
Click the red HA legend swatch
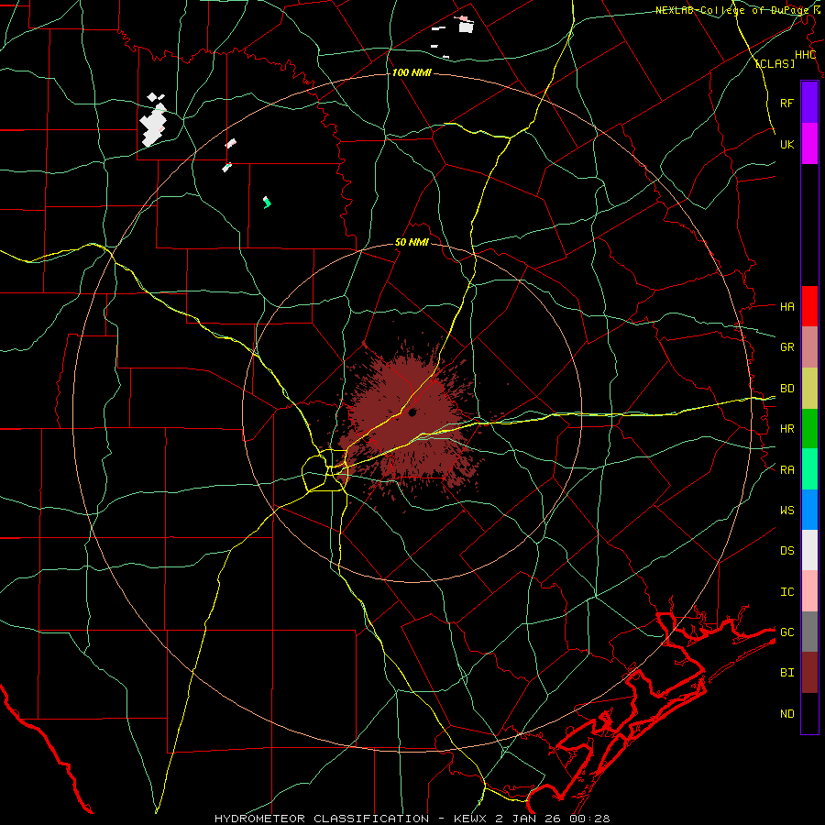coord(809,306)
